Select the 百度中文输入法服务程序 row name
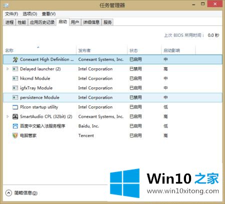225x204 pixels. click(x=42, y=126)
